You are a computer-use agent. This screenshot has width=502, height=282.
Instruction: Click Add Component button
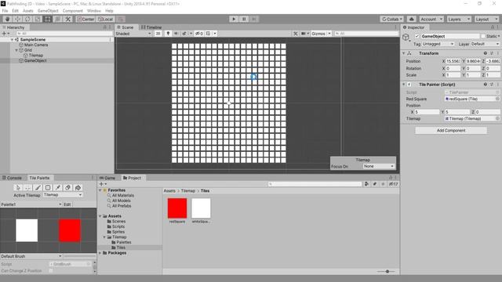(x=451, y=131)
